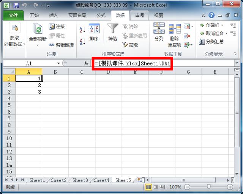Viewport: 243px width, 194px height.
Task: Click the 连接 connections button
Action: tap(57, 27)
